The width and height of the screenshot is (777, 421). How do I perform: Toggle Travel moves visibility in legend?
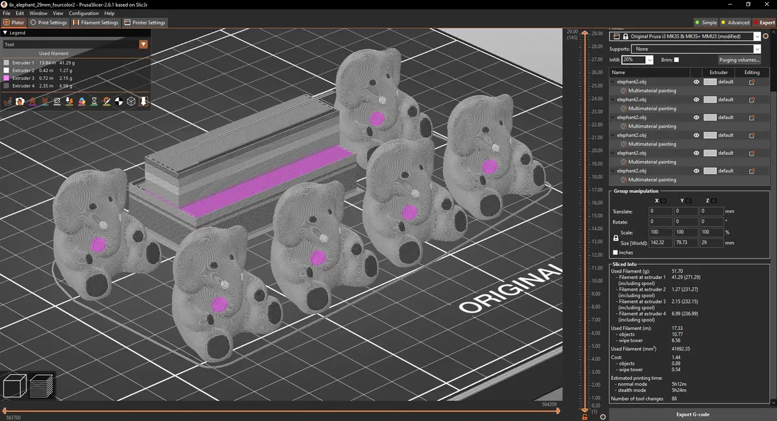(x=8, y=101)
